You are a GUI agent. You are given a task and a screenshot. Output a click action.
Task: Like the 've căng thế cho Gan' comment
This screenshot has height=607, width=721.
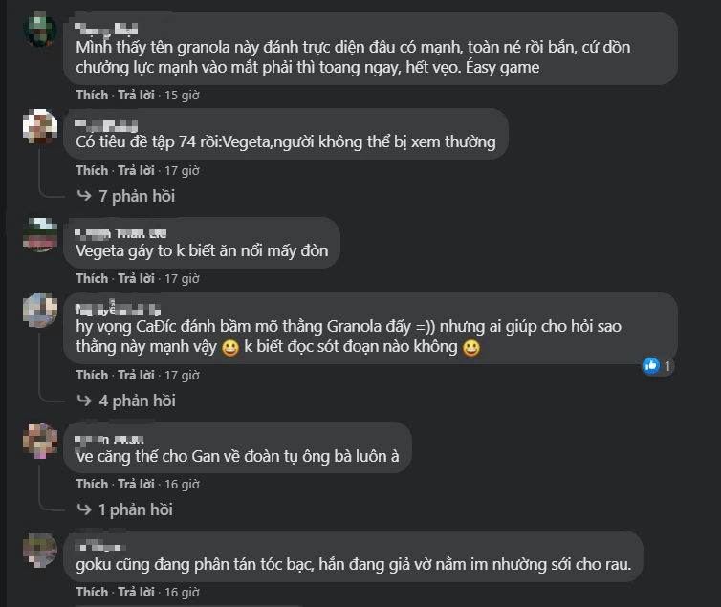tap(92, 484)
